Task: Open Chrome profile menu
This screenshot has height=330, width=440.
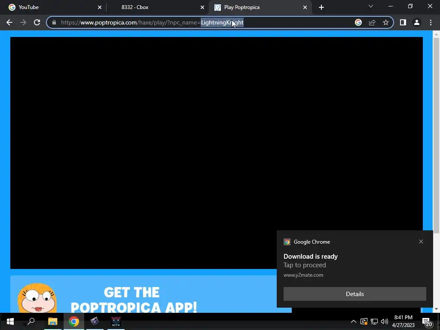Action: [417, 22]
